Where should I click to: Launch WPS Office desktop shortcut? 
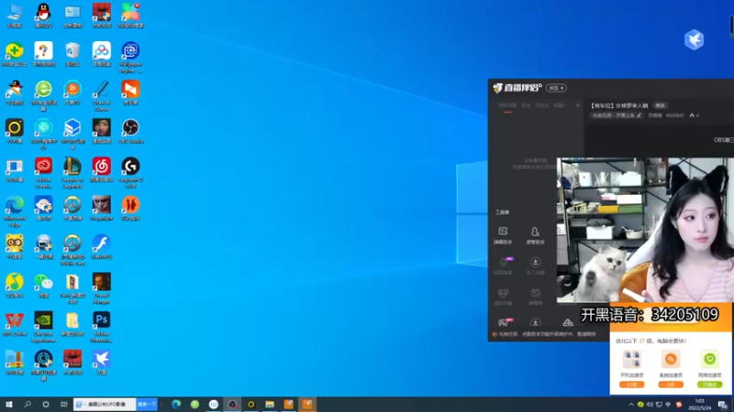15,324
